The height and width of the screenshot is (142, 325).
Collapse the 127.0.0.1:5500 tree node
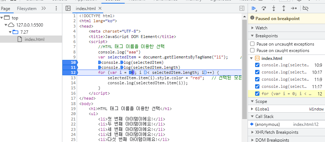[x=6, y=25]
